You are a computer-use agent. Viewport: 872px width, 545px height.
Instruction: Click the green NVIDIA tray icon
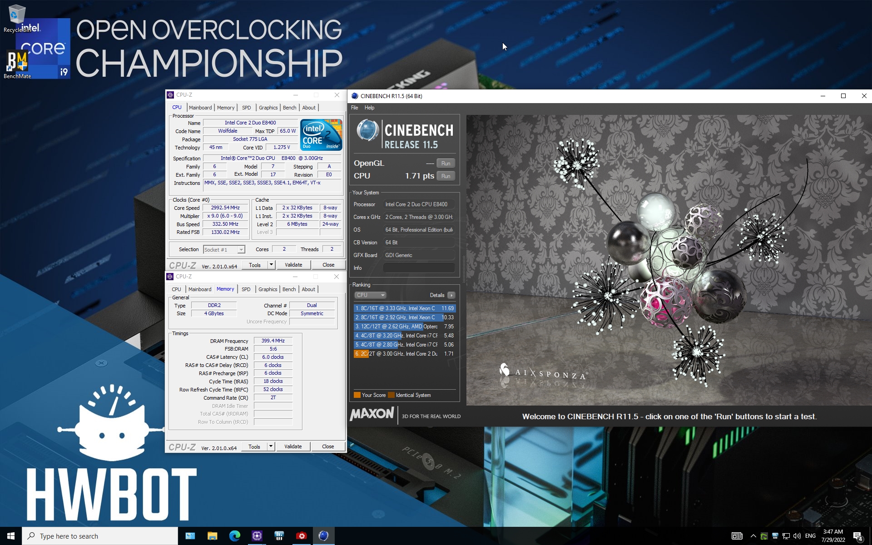[764, 536]
